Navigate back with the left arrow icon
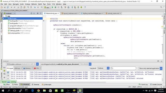The height and width of the screenshot is (93, 166). [x=35, y=7]
